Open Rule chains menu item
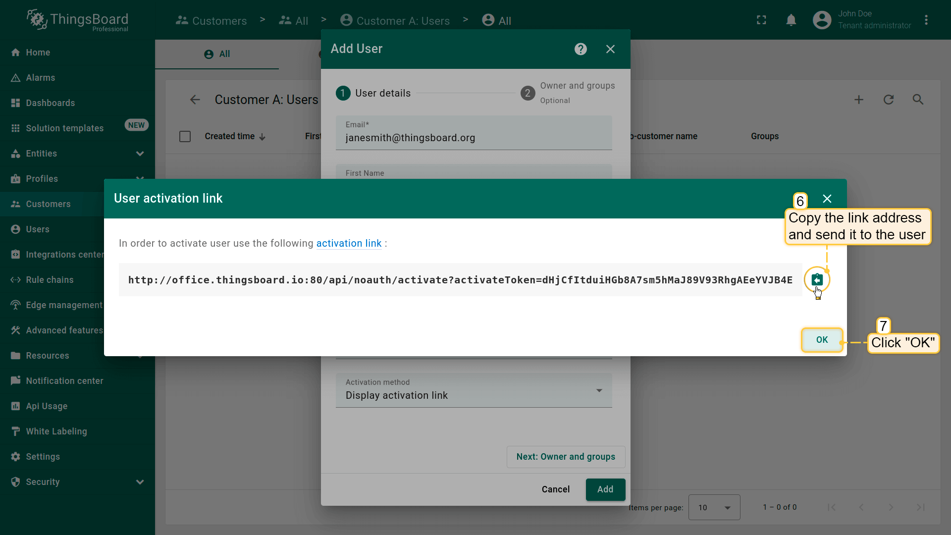951x535 pixels. [50, 280]
